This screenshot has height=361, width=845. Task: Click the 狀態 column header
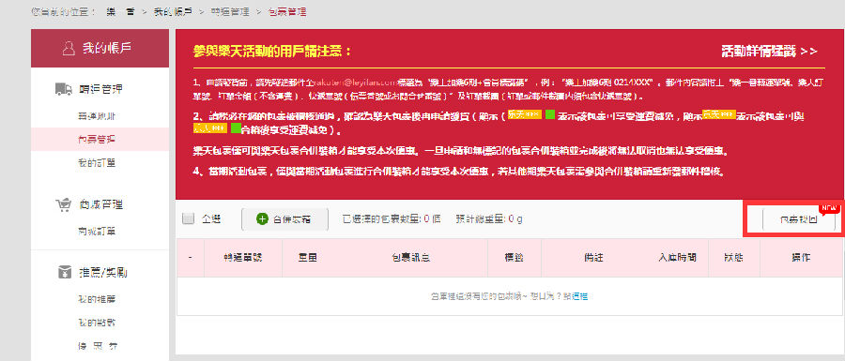point(733,257)
